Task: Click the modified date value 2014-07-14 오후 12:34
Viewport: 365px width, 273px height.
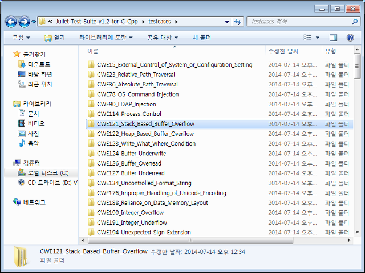Action: pos(214,251)
